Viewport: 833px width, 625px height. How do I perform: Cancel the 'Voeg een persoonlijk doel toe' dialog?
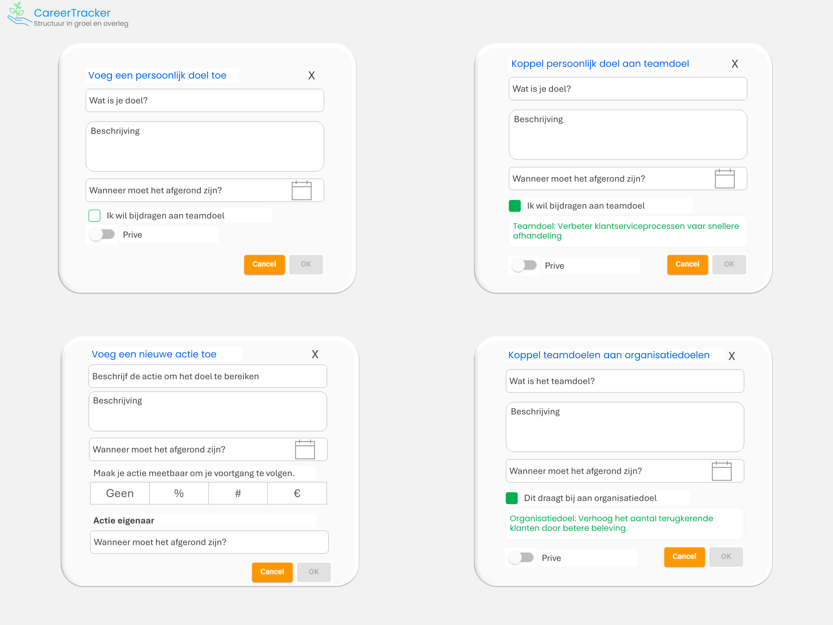pyautogui.click(x=264, y=264)
